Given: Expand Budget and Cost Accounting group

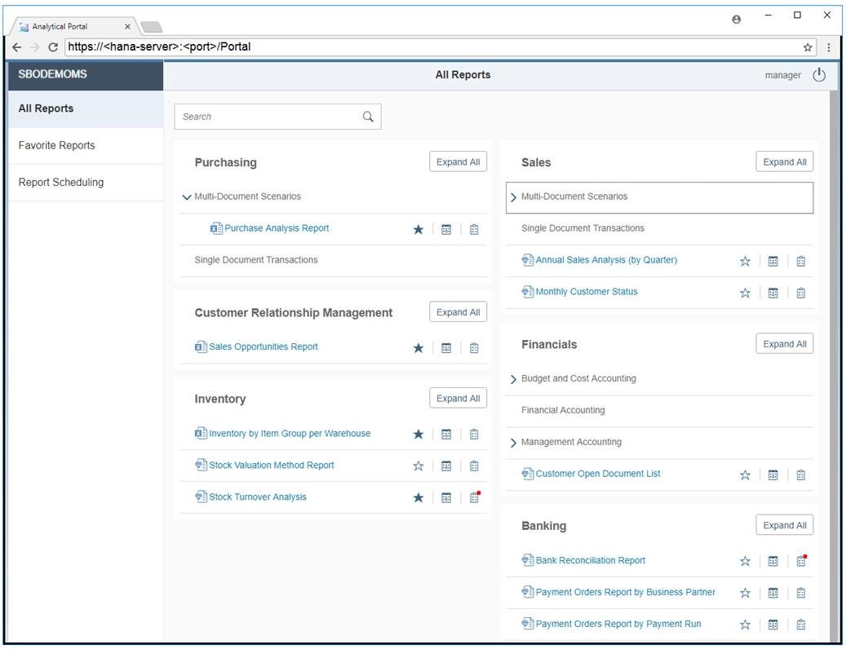Looking at the screenshot, I should pos(513,379).
